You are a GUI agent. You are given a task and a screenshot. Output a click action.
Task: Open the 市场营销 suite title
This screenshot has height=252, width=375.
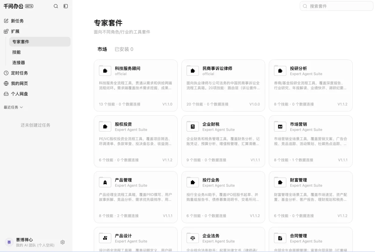(298, 124)
